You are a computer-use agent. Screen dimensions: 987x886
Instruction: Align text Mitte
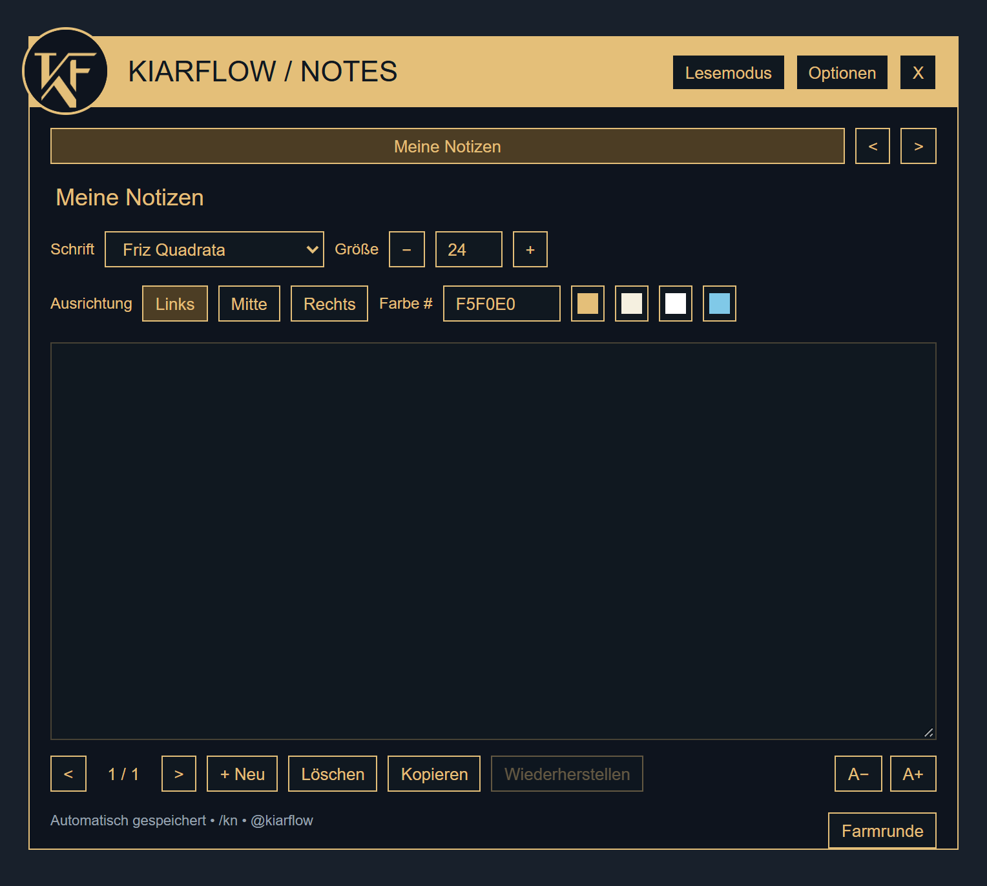coord(249,304)
